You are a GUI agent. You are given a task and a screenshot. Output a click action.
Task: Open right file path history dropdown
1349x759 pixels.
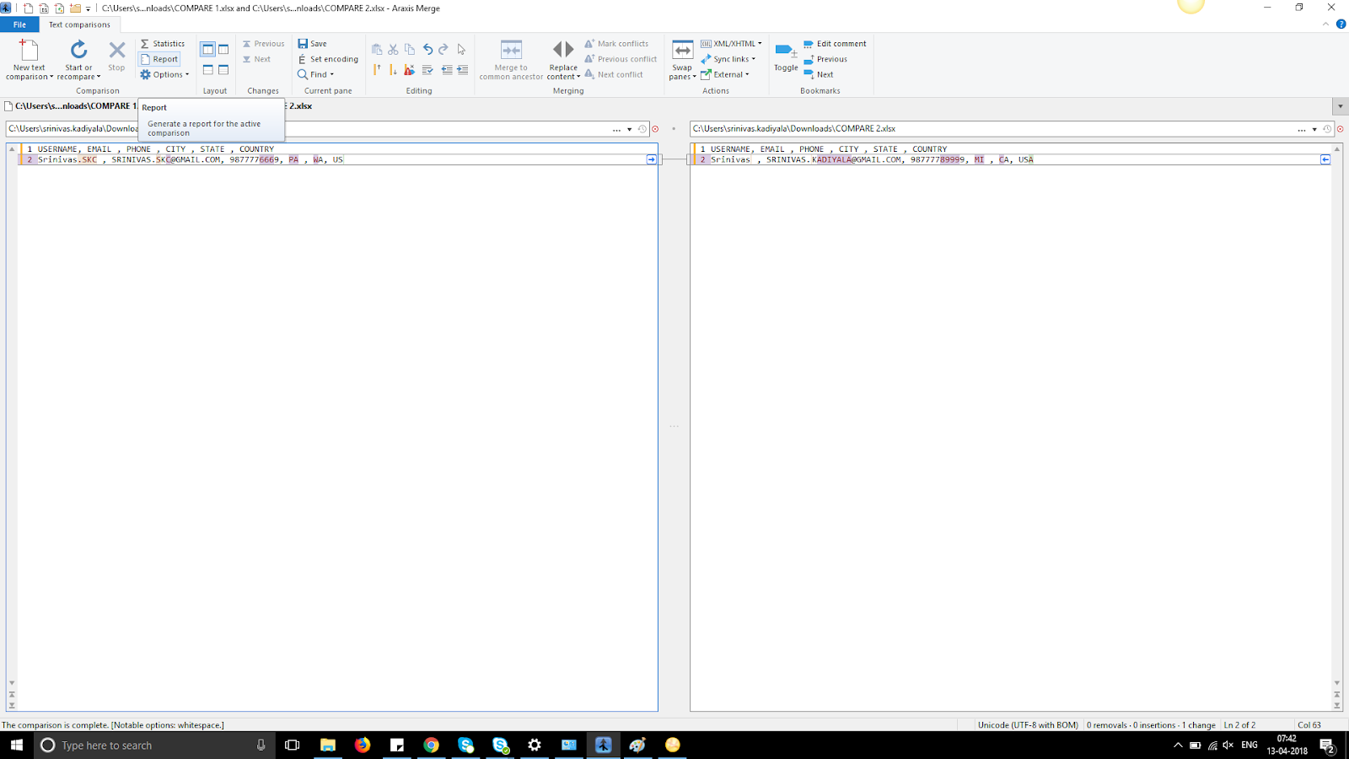[1314, 129]
